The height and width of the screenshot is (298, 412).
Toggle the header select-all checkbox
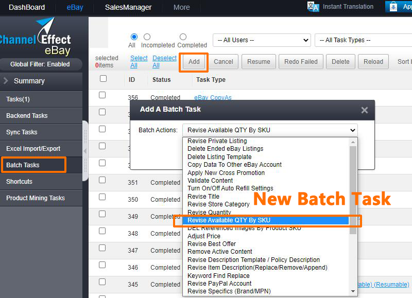[x=104, y=79]
